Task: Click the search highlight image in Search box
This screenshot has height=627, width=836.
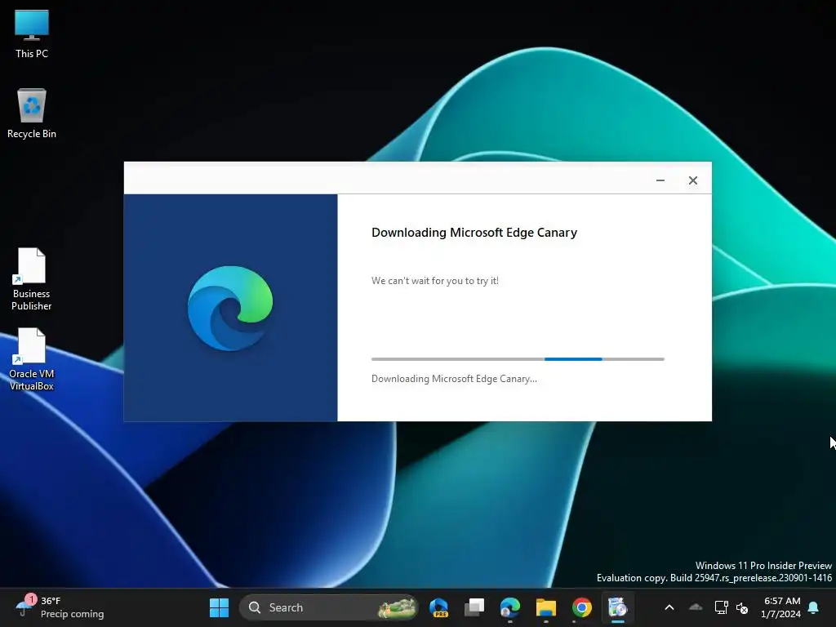Action: pyautogui.click(x=397, y=607)
